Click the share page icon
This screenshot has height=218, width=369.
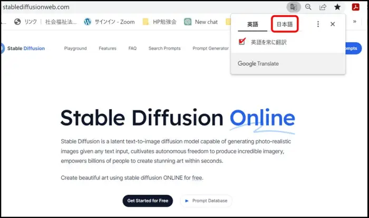(323, 7)
